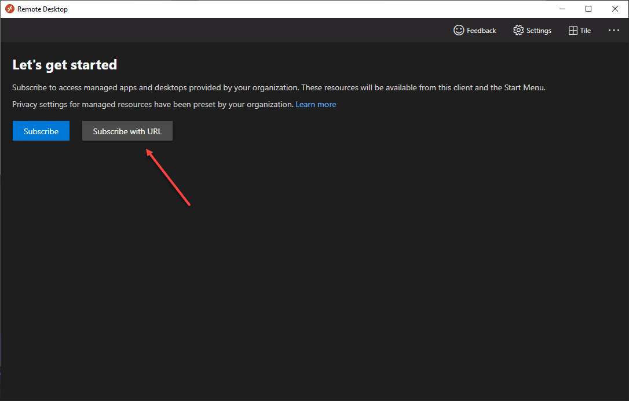Open privacy settings info via Learn more
The width and height of the screenshot is (629, 401).
tap(316, 104)
